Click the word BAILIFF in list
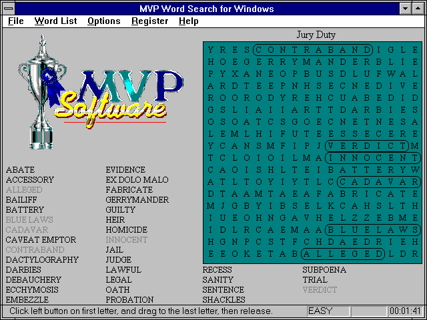The width and height of the screenshot is (427, 320). point(21,200)
